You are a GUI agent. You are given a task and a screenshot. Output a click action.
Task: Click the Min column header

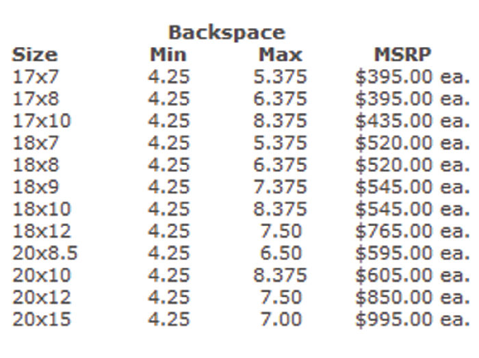(x=168, y=55)
